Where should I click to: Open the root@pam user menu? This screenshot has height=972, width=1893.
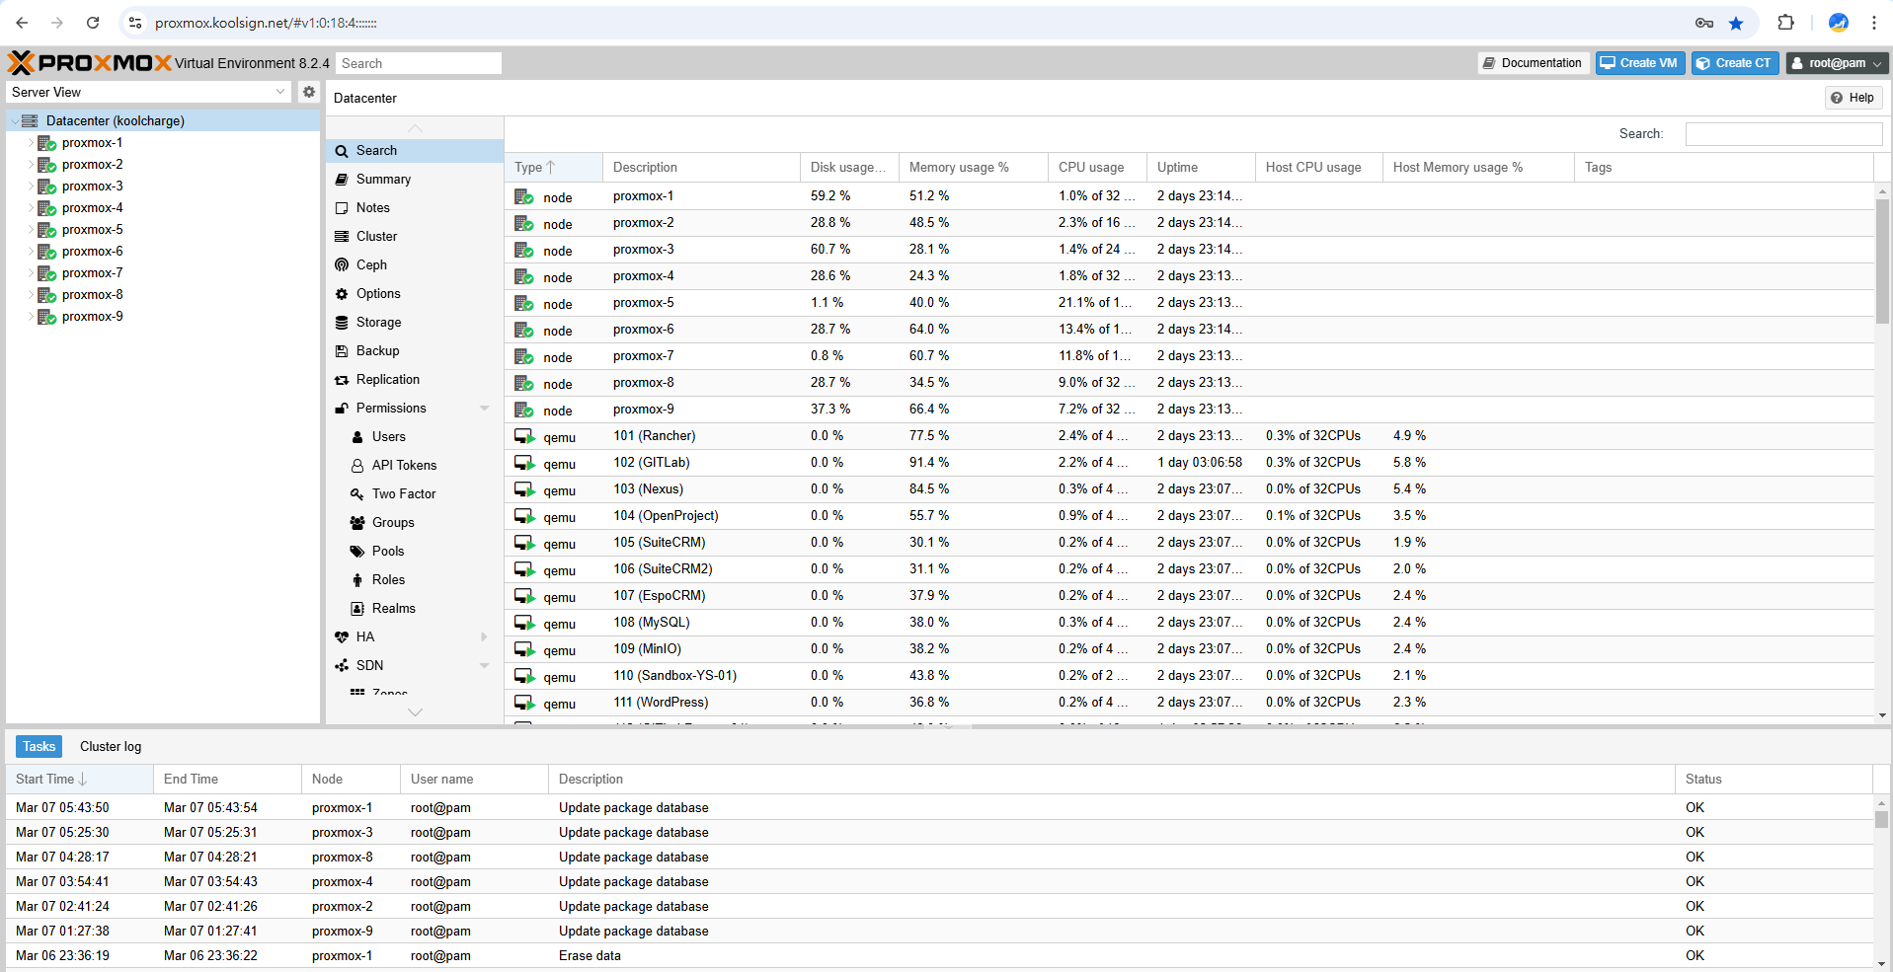(1838, 63)
